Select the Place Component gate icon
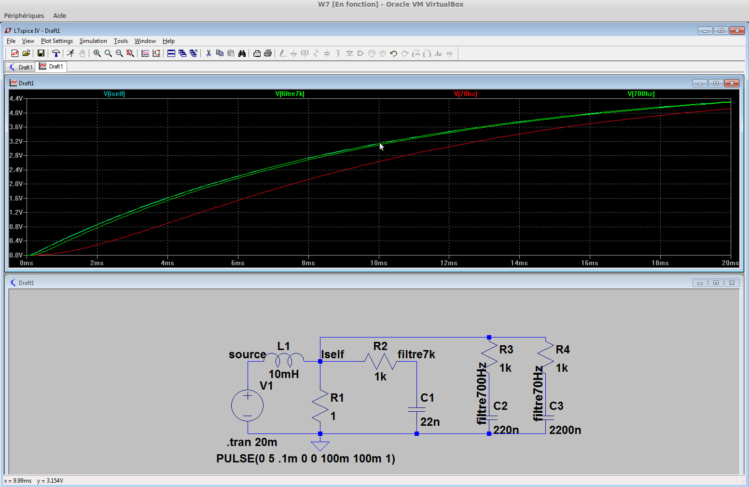Viewport: 749px width, 487px height. (360, 54)
